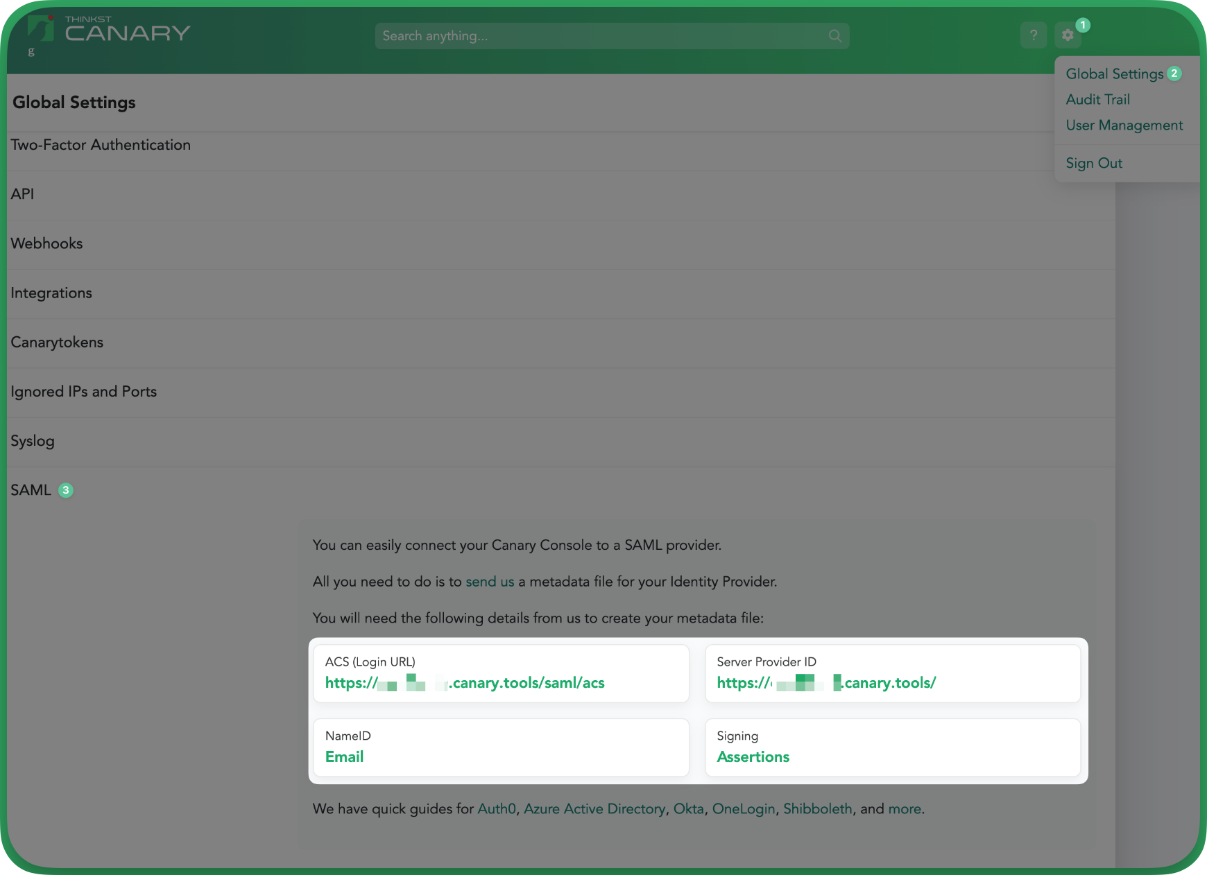Open the settings gear icon
Screen dimensions: 1207x875
(1068, 35)
